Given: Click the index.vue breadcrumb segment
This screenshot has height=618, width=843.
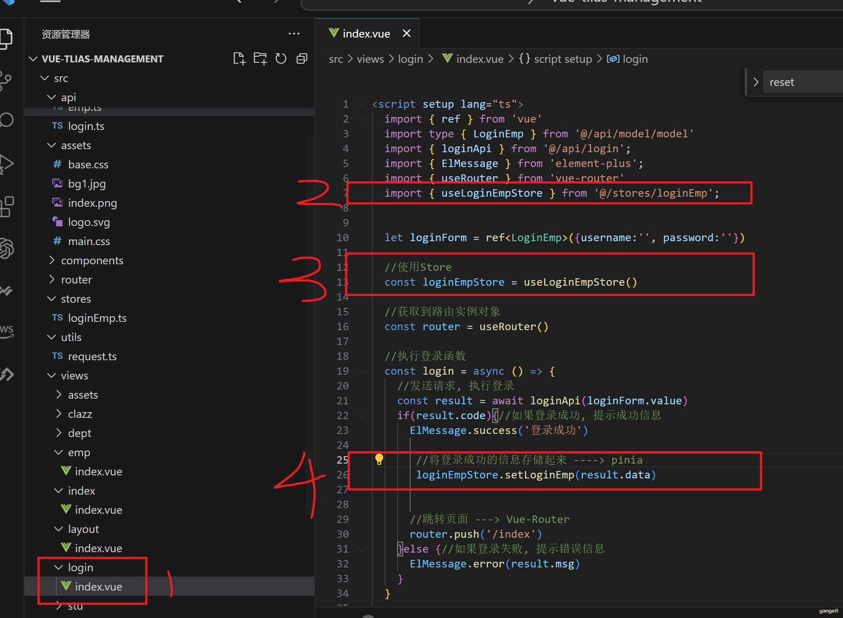Looking at the screenshot, I should pyautogui.click(x=473, y=59).
